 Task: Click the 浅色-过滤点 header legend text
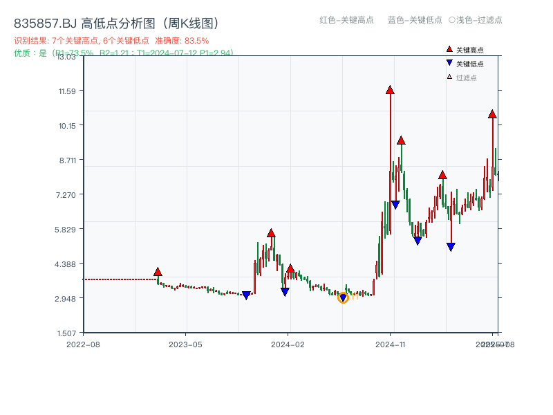coord(476,20)
